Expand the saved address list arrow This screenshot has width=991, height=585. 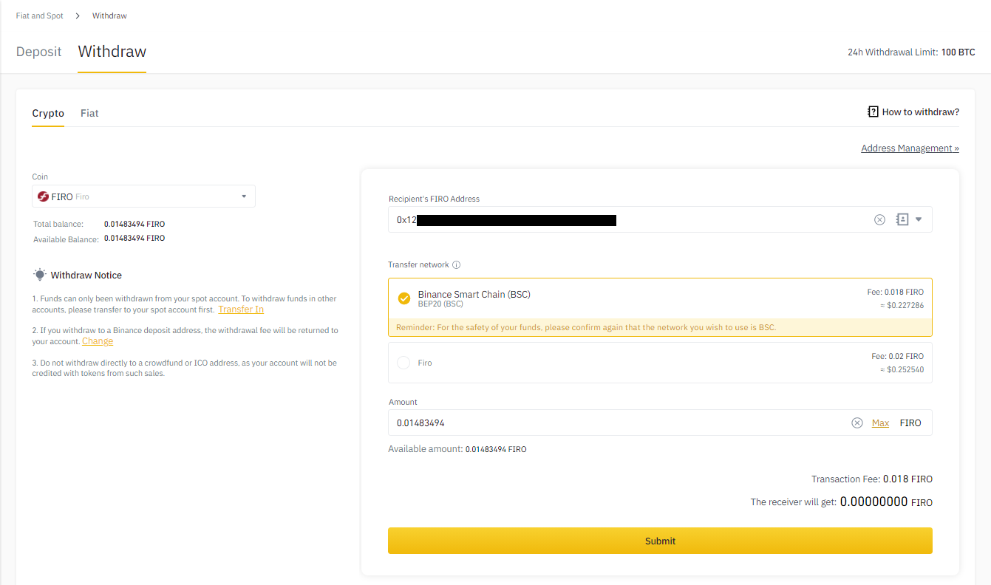919,219
